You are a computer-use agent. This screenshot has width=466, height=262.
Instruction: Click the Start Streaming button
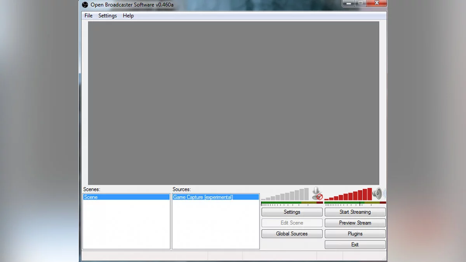(x=355, y=212)
